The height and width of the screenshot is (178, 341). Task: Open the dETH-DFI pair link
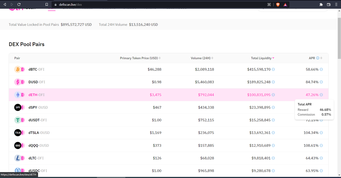click(36, 95)
